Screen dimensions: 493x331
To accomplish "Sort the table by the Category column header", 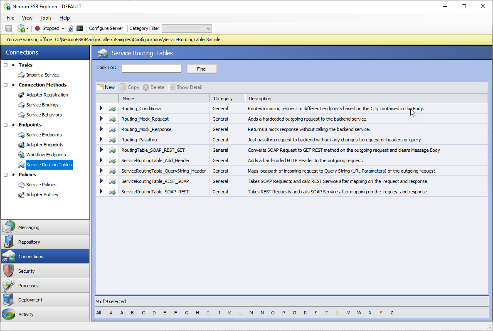I will click(227, 99).
